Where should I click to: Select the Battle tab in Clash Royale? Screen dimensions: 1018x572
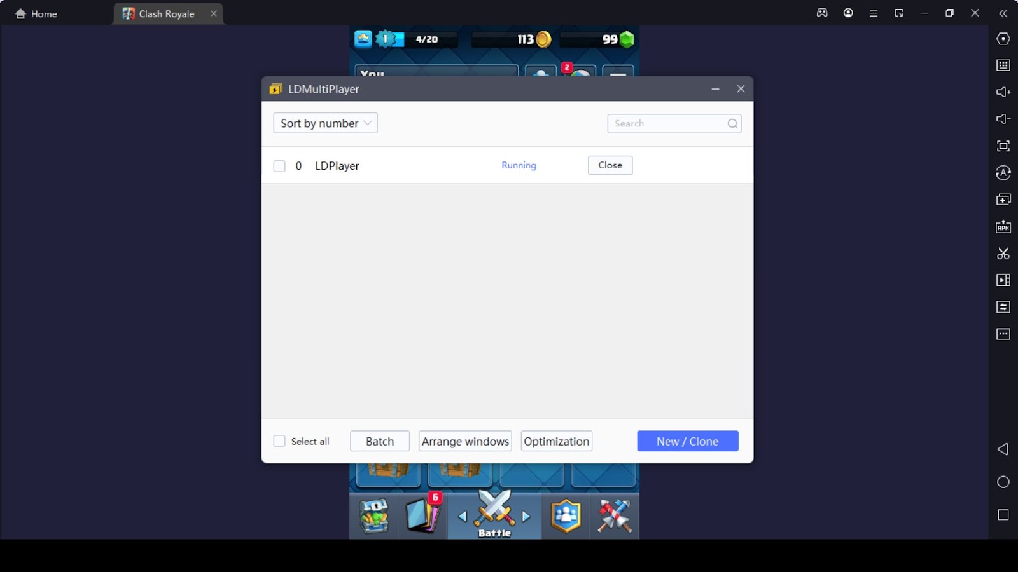(494, 515)
